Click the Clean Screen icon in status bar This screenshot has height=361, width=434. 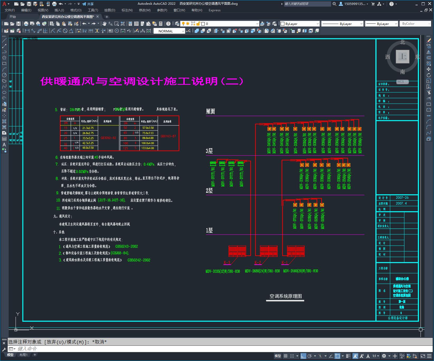point(423,356)
